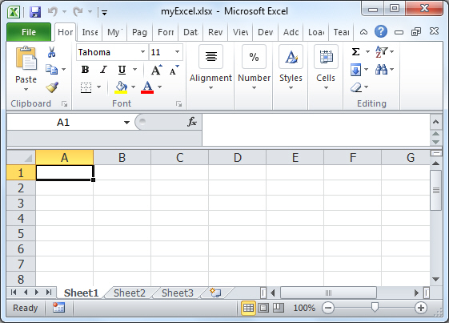Activate the Format Painter brush
This screenshot has width=449, height=323.
coord(52,87)
